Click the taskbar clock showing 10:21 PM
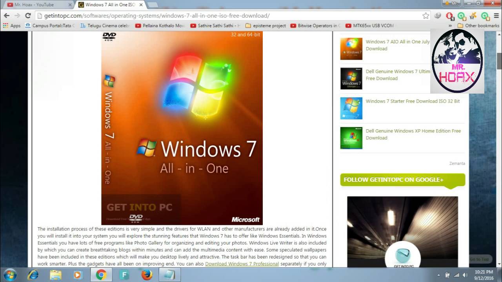 [x=483, y=275]
